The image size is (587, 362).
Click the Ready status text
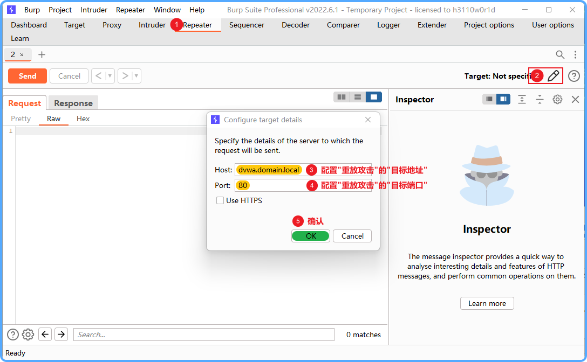coord(15,353)
